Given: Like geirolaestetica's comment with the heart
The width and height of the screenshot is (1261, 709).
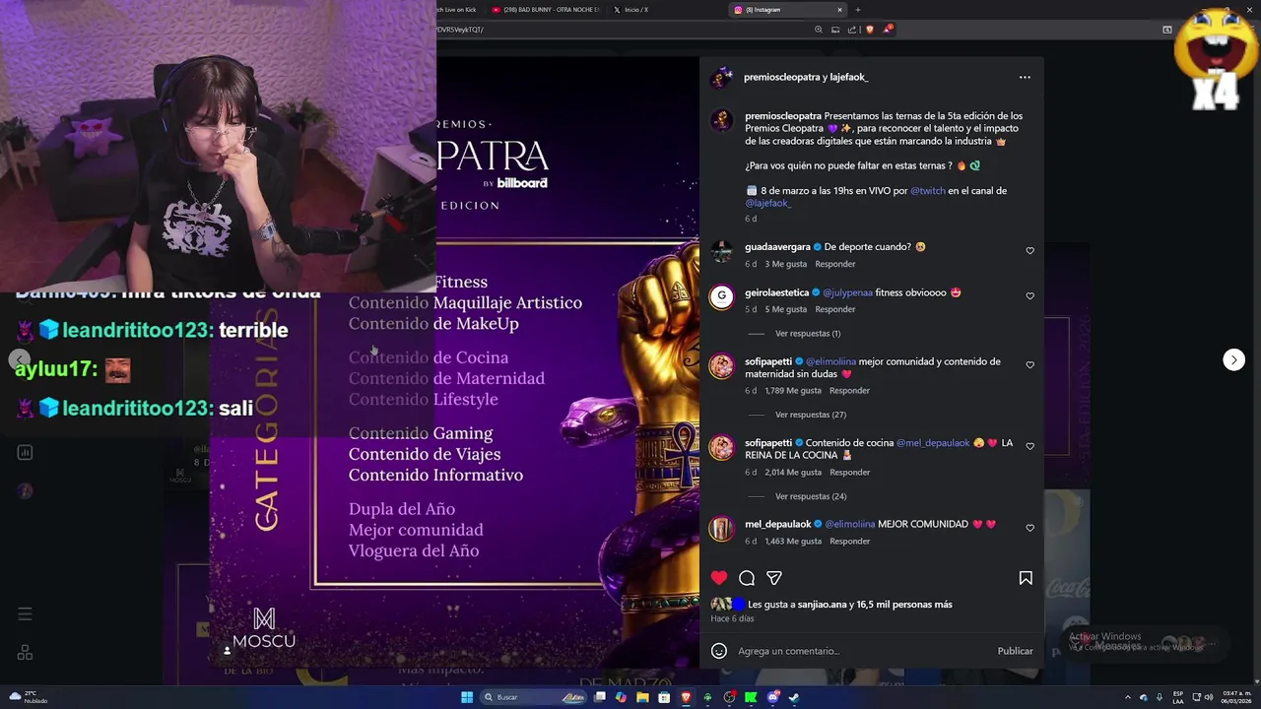Looking at the screenshot, I should coord(1030,296).
